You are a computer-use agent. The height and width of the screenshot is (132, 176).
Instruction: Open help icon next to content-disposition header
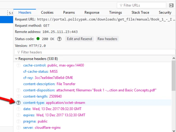coord(18,90)
